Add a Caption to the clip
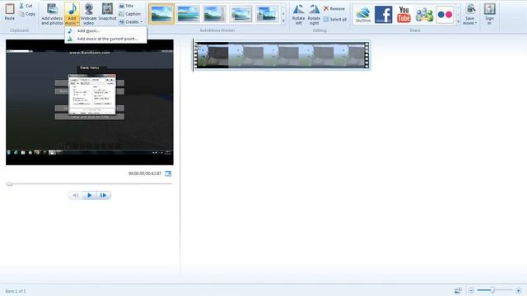Viewport: 527px width, 296px height. (x=130, y=14)
